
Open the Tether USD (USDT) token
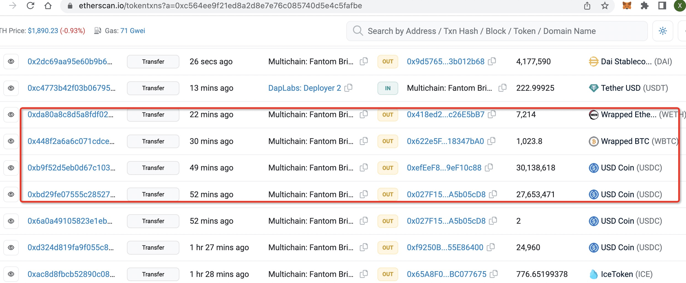629,88
